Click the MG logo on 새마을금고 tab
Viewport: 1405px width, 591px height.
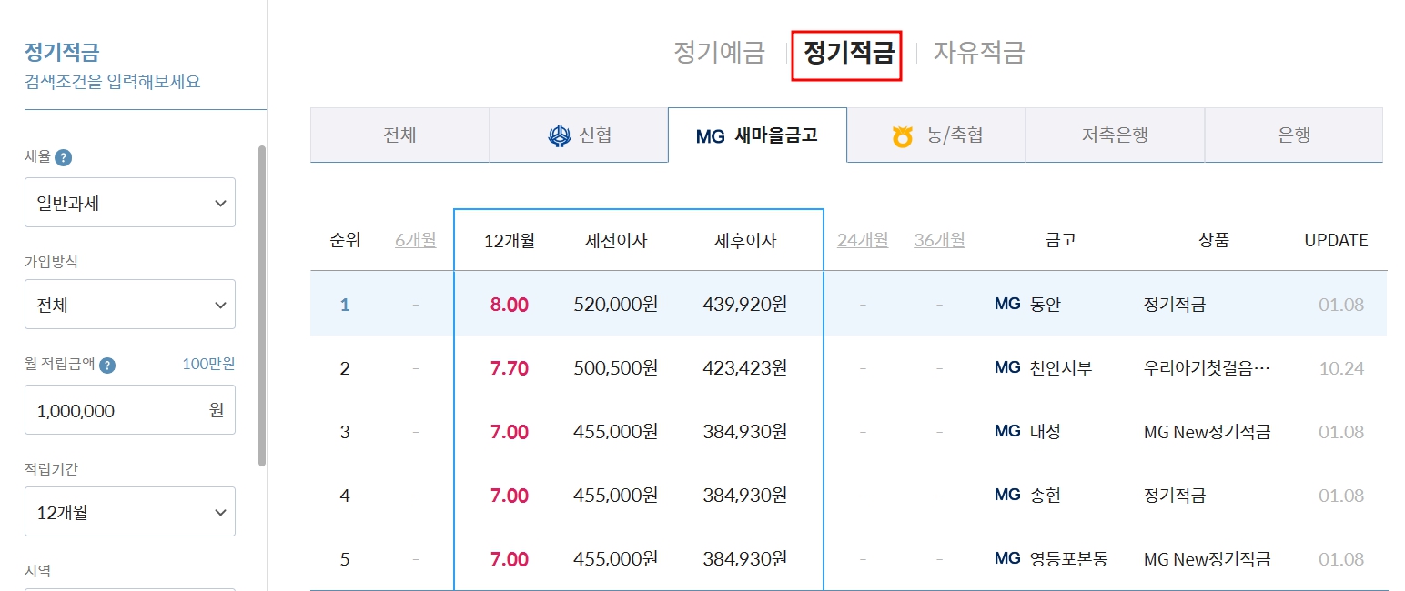coord(708,134)
